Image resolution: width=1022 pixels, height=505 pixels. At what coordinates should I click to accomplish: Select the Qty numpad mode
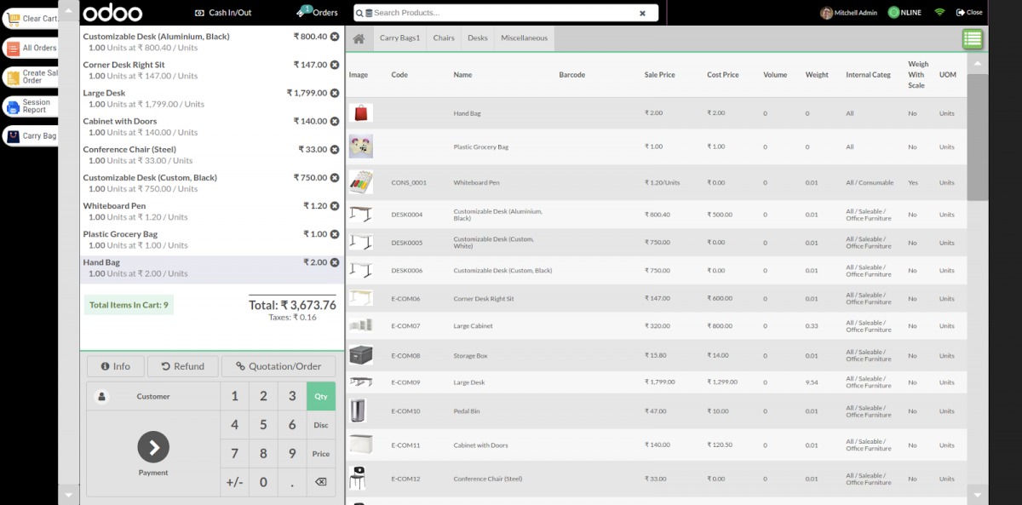point(321,396)
